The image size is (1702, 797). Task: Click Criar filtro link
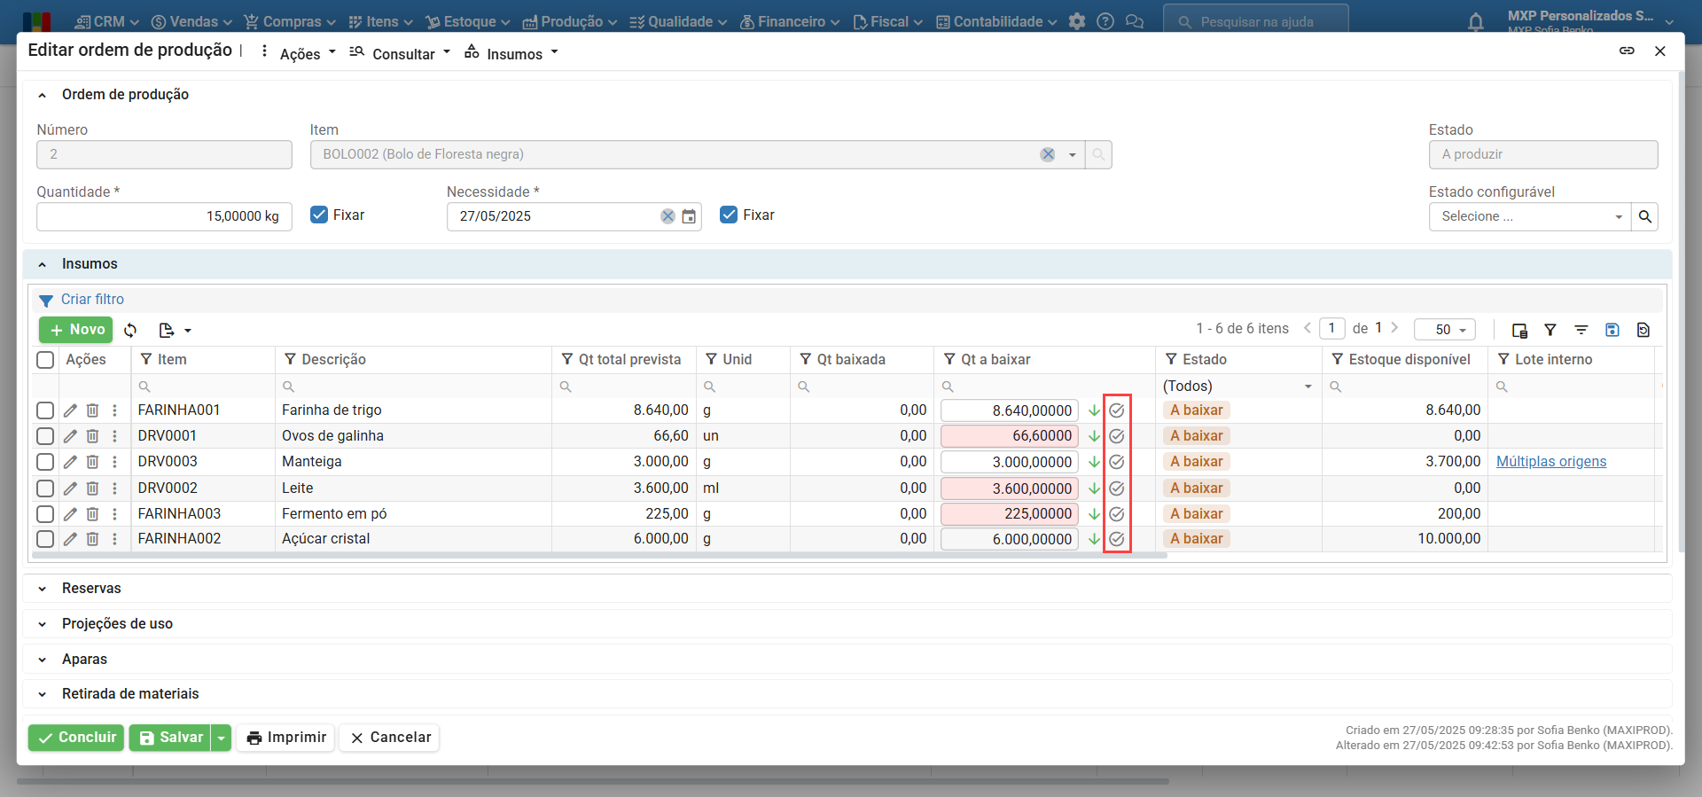pos(92,300)
